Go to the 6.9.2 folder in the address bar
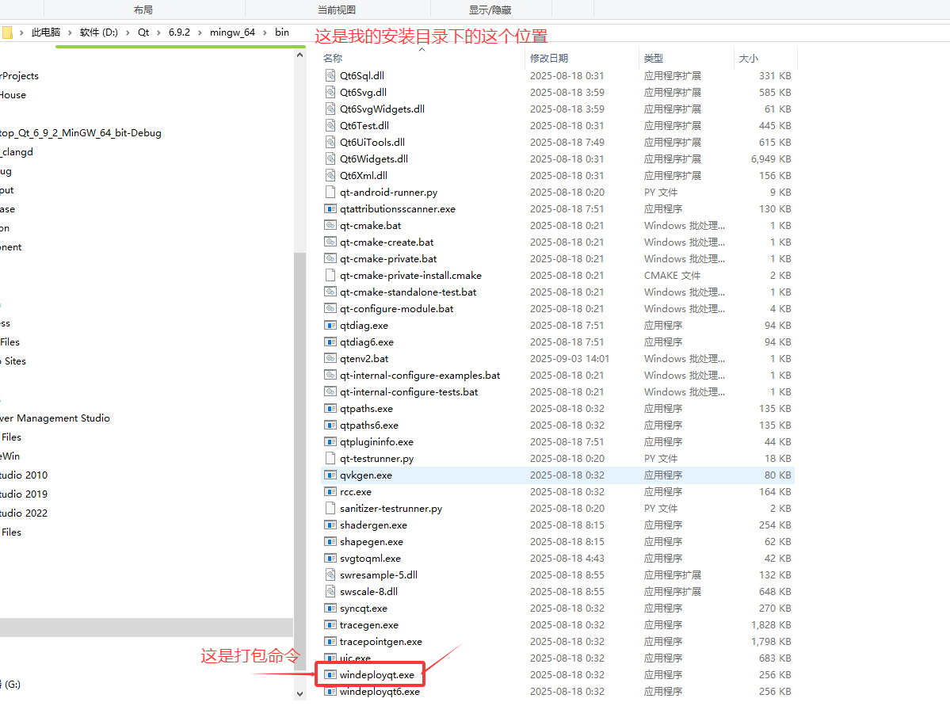 179,32
